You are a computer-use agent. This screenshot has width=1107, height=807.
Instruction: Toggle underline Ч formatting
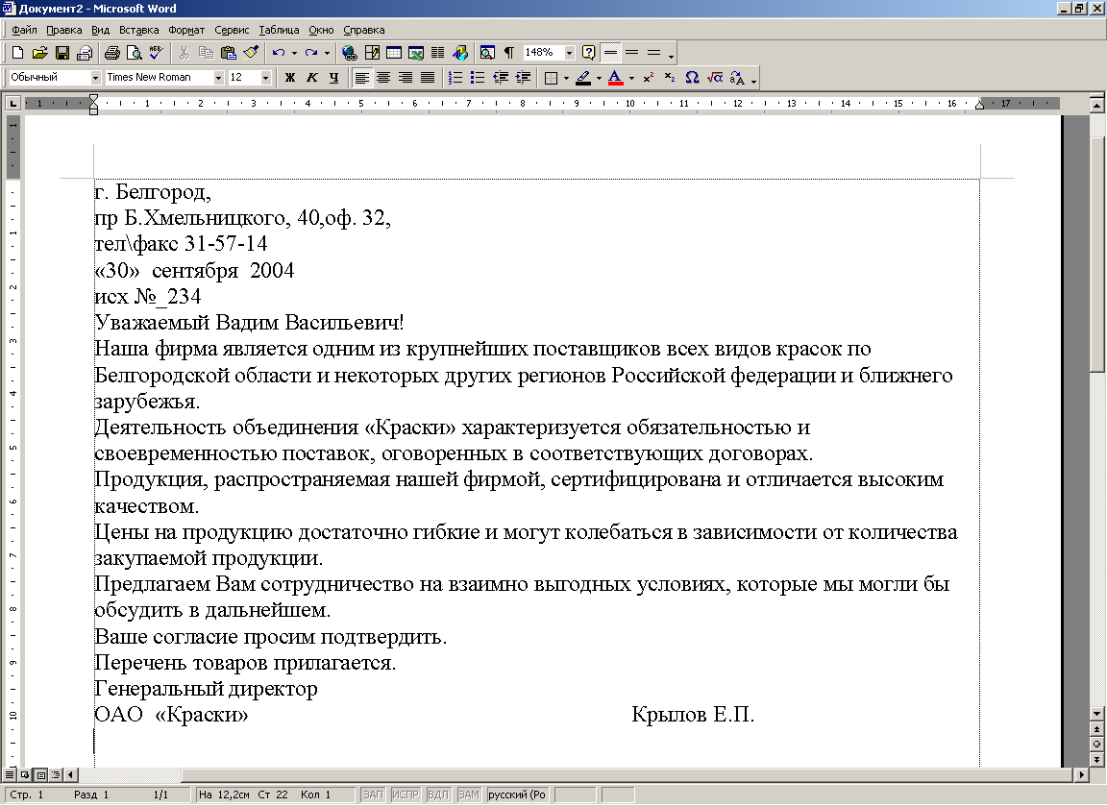point(334,78)
